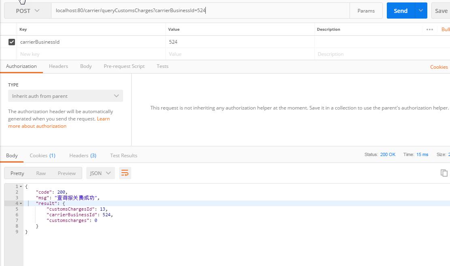The image size is (450, 266).
Task: Choose the Raw view mode
Action: 41,173
